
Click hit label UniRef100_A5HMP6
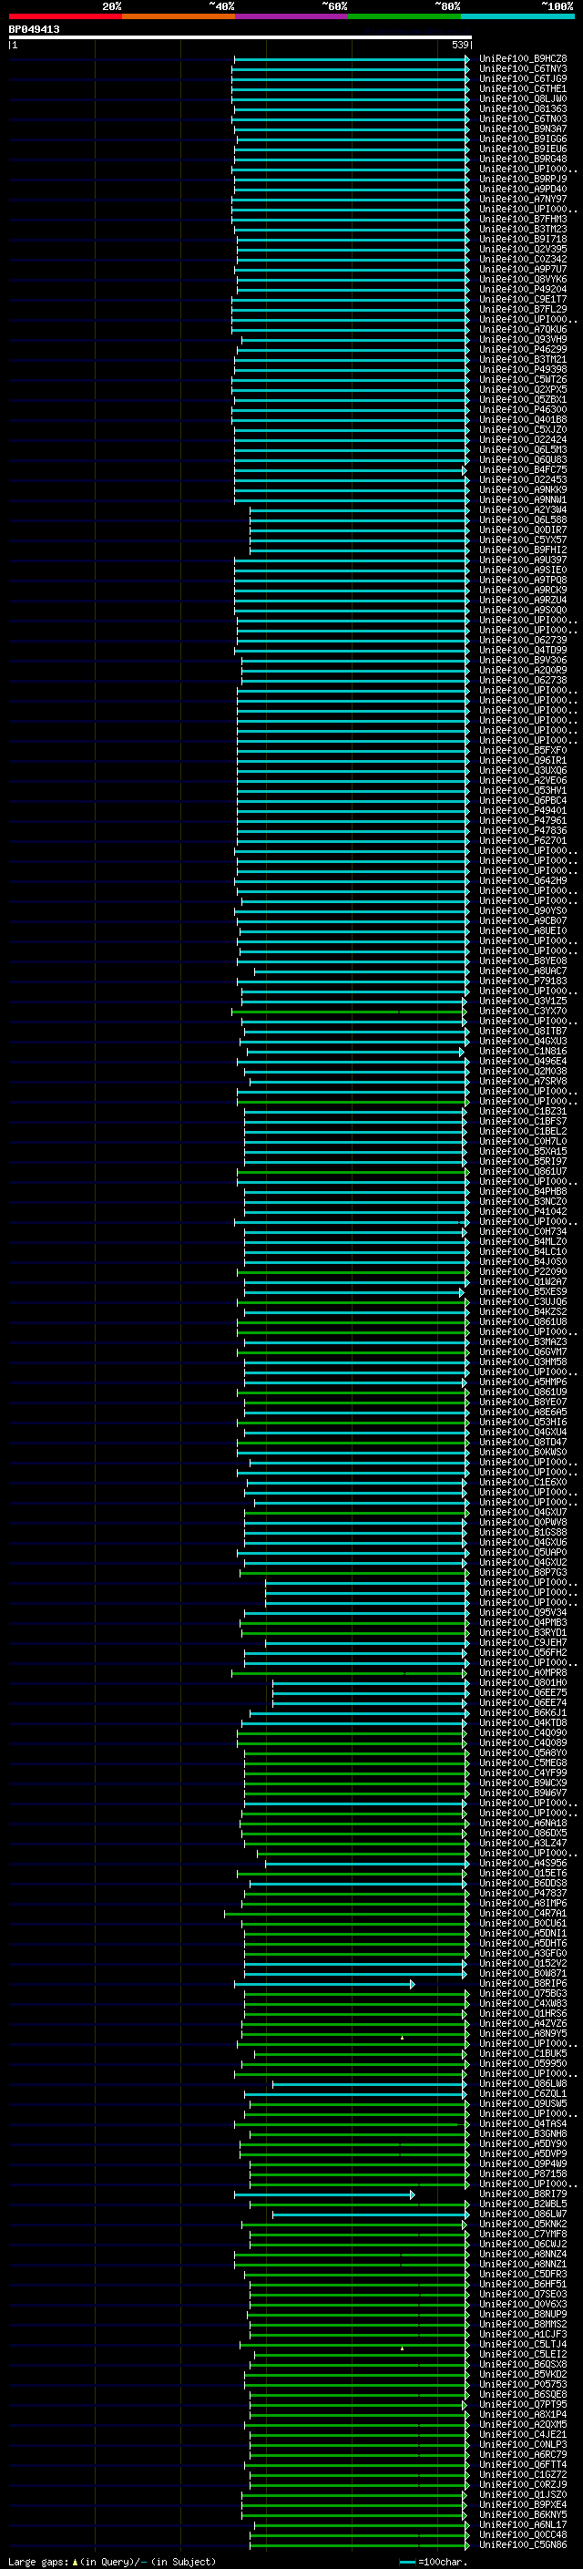pos(522,1382)
